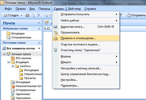
Task: Click the Rules and alerts icon
Action: pos(55,38)
